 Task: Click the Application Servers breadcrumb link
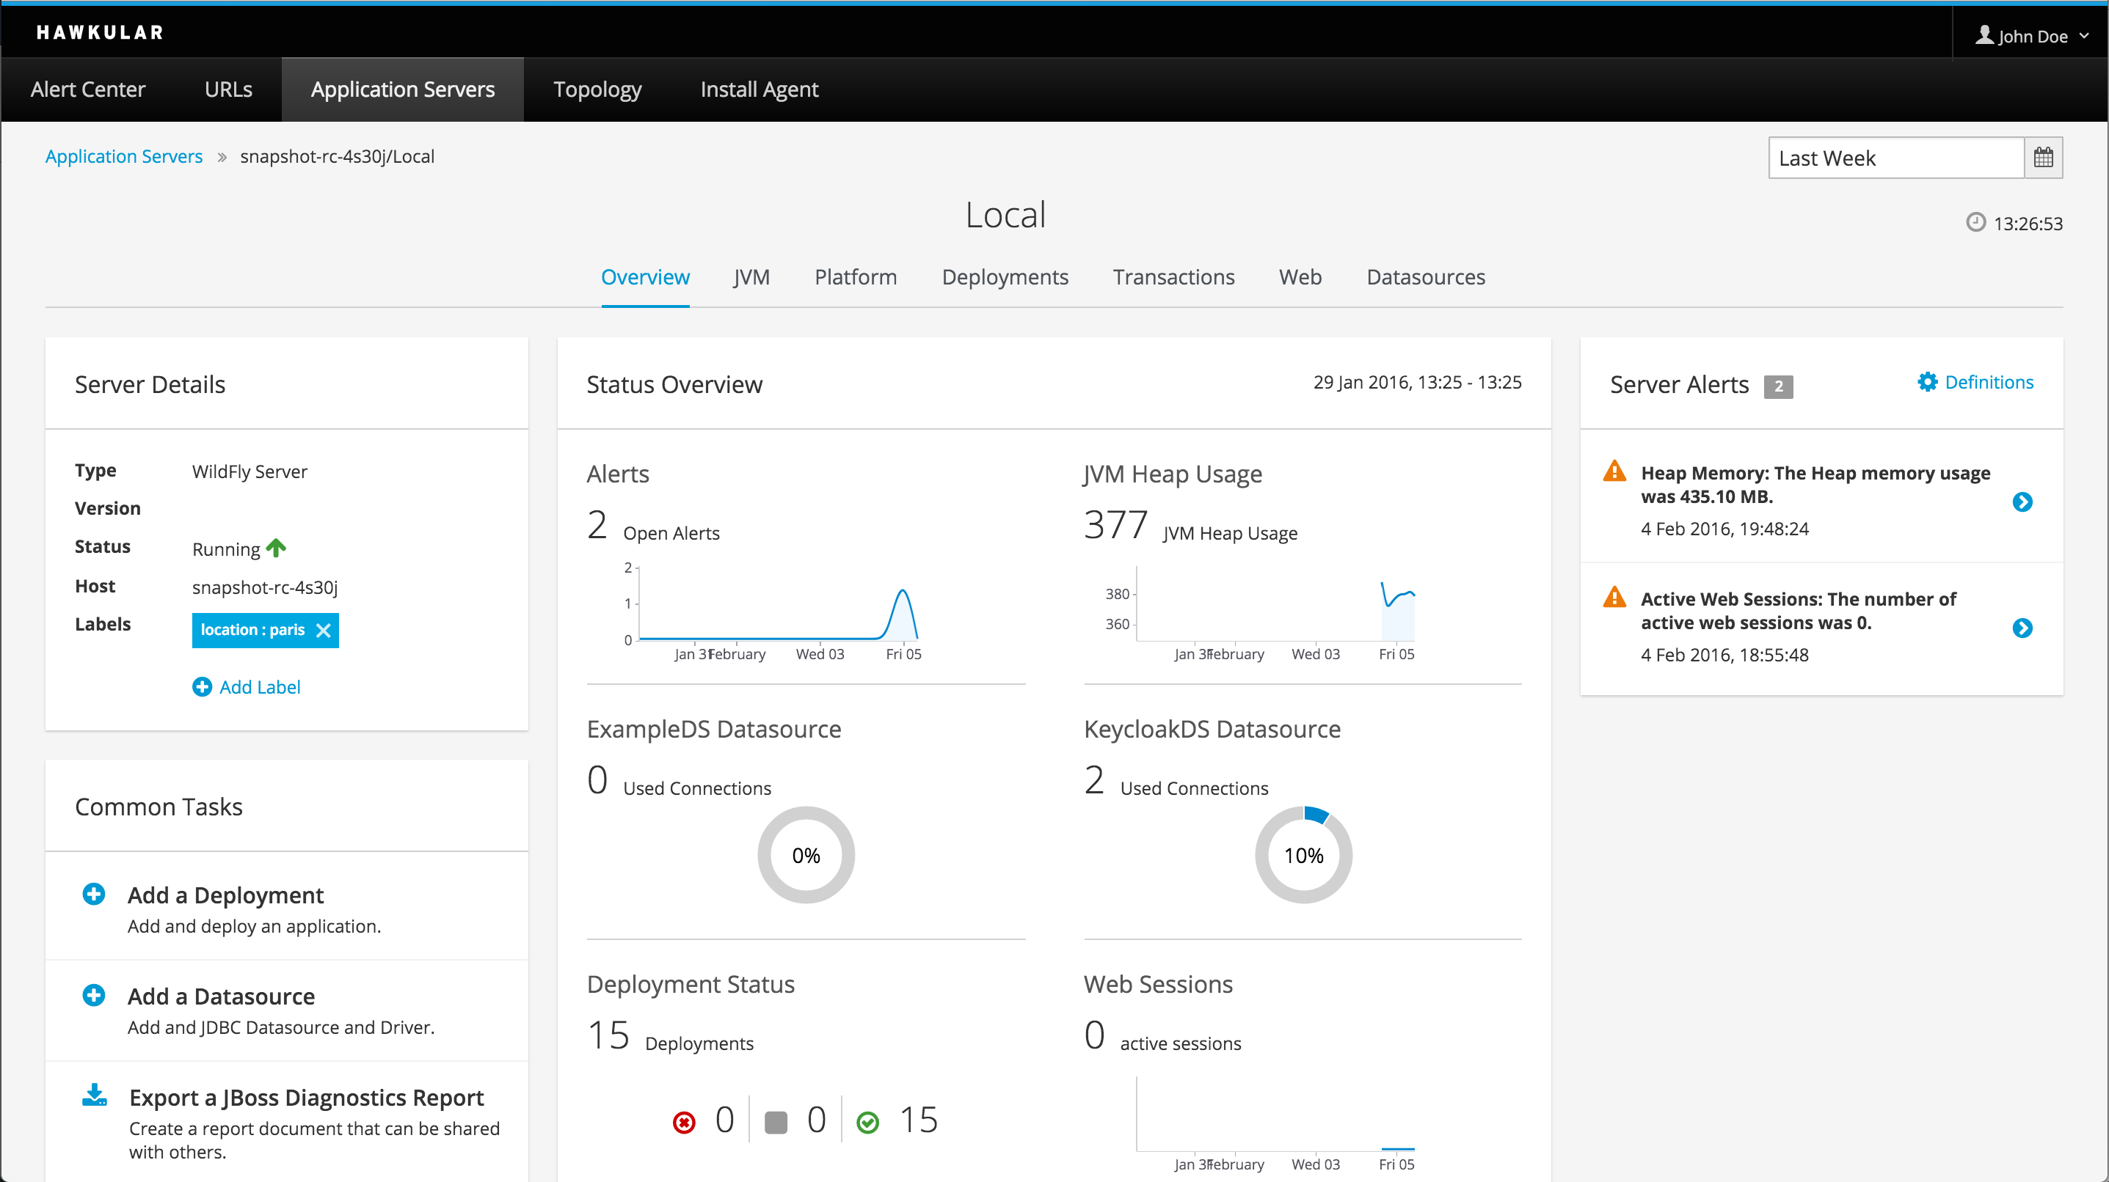(x=123, y=156)
